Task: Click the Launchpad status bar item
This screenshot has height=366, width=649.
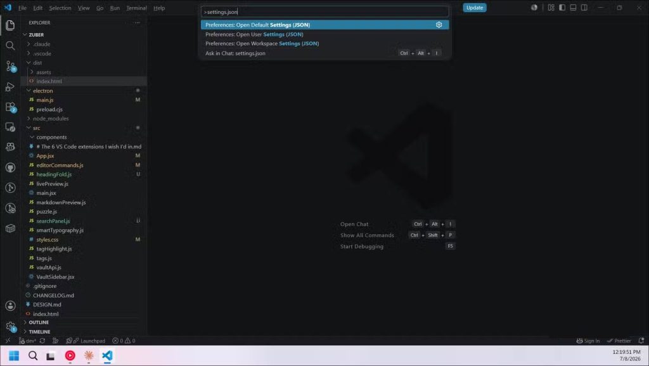Action: pyautogui.click(x=89, y=341)
